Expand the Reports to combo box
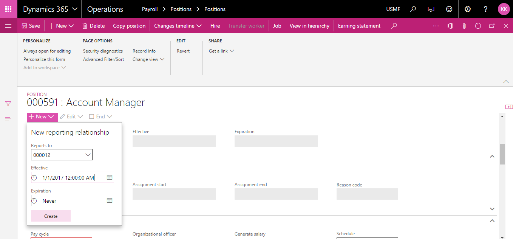This screenshot has height=239, width=513. [88, 155]
